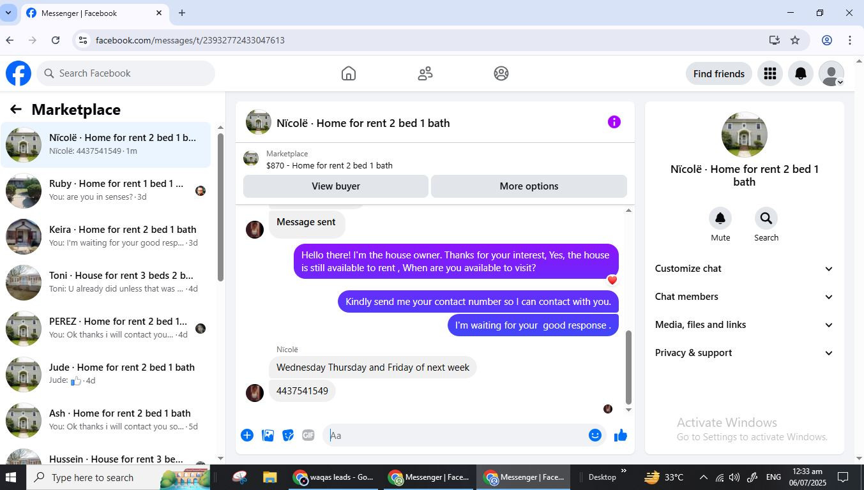This screenshot has height=490, width=864.
Task: Open Facebook home via the logo
Action: coord(19,73)
